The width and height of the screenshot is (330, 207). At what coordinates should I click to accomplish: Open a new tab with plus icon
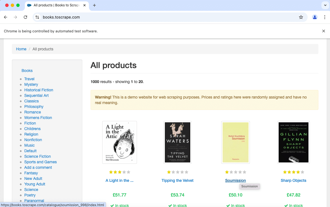pos(94,5)
